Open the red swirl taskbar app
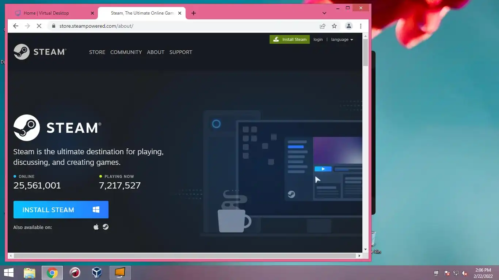Image resolution: width=499 pixels, height=280 pixels. tap(75, 273)
